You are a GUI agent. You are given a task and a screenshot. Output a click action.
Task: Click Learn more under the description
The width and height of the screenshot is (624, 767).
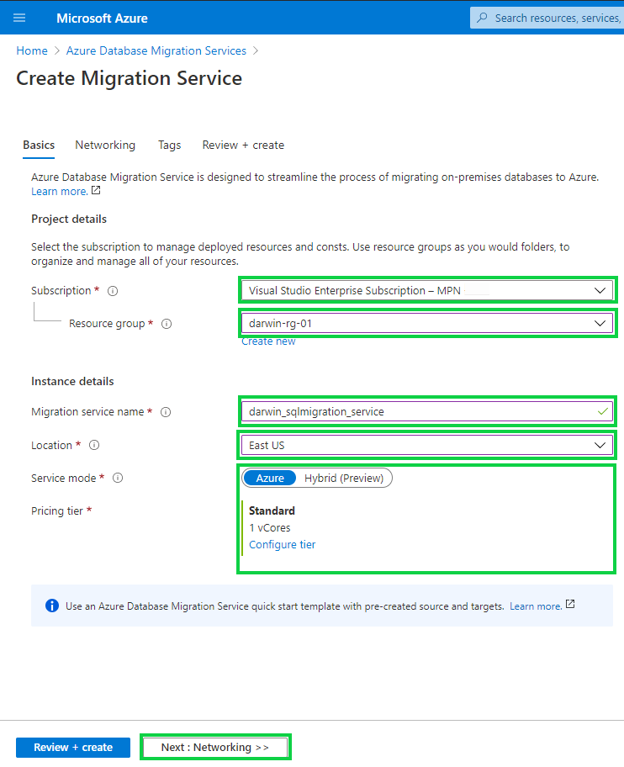click(x=59, y=191)
